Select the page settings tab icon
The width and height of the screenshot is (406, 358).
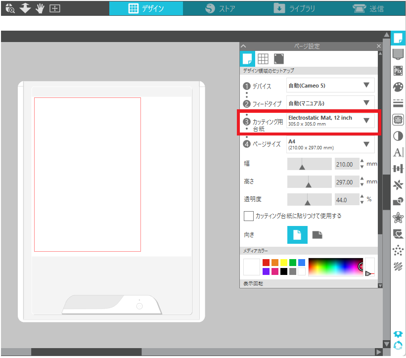point(247,59)
